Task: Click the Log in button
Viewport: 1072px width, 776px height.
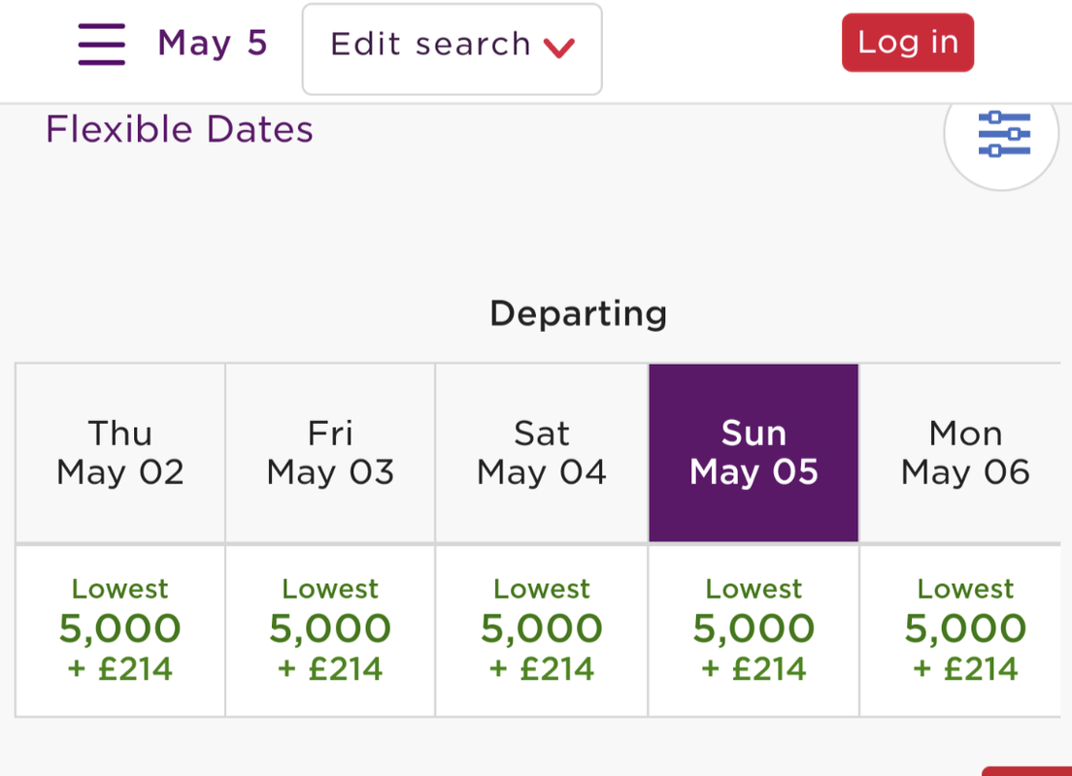Action: pyautogui.click(x=907, y=43)
